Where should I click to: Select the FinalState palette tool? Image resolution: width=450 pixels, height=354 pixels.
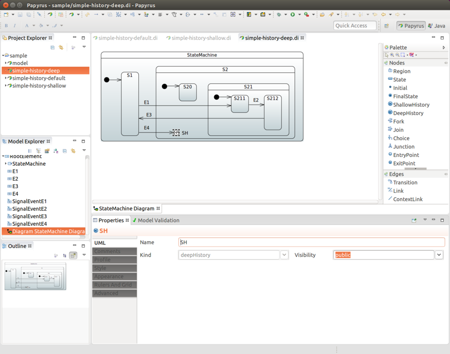403,96
